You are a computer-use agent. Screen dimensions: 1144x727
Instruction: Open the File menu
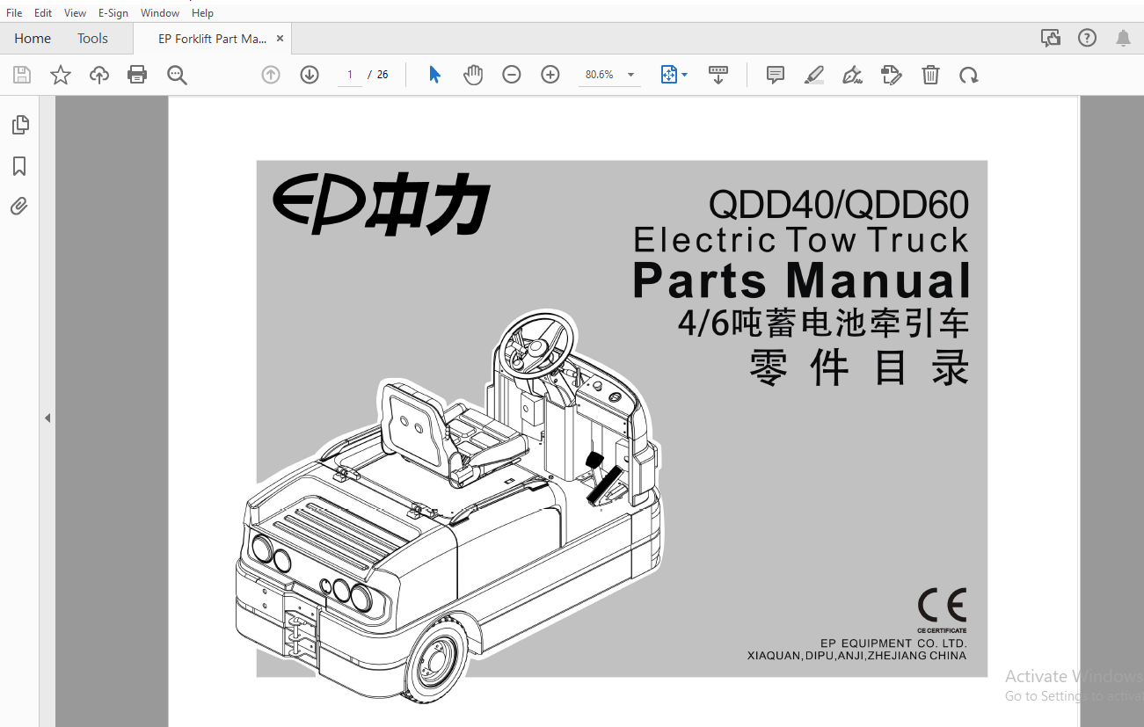[14, 13]
